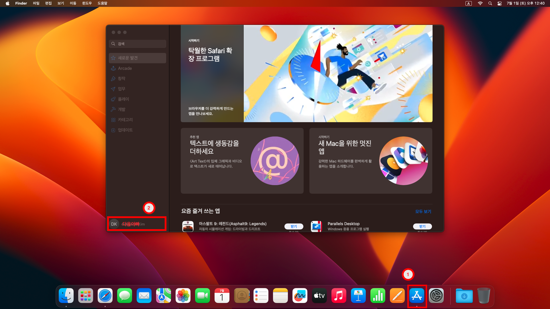
Task: Open Launchpad in the Dock
Action: [86, 296]
